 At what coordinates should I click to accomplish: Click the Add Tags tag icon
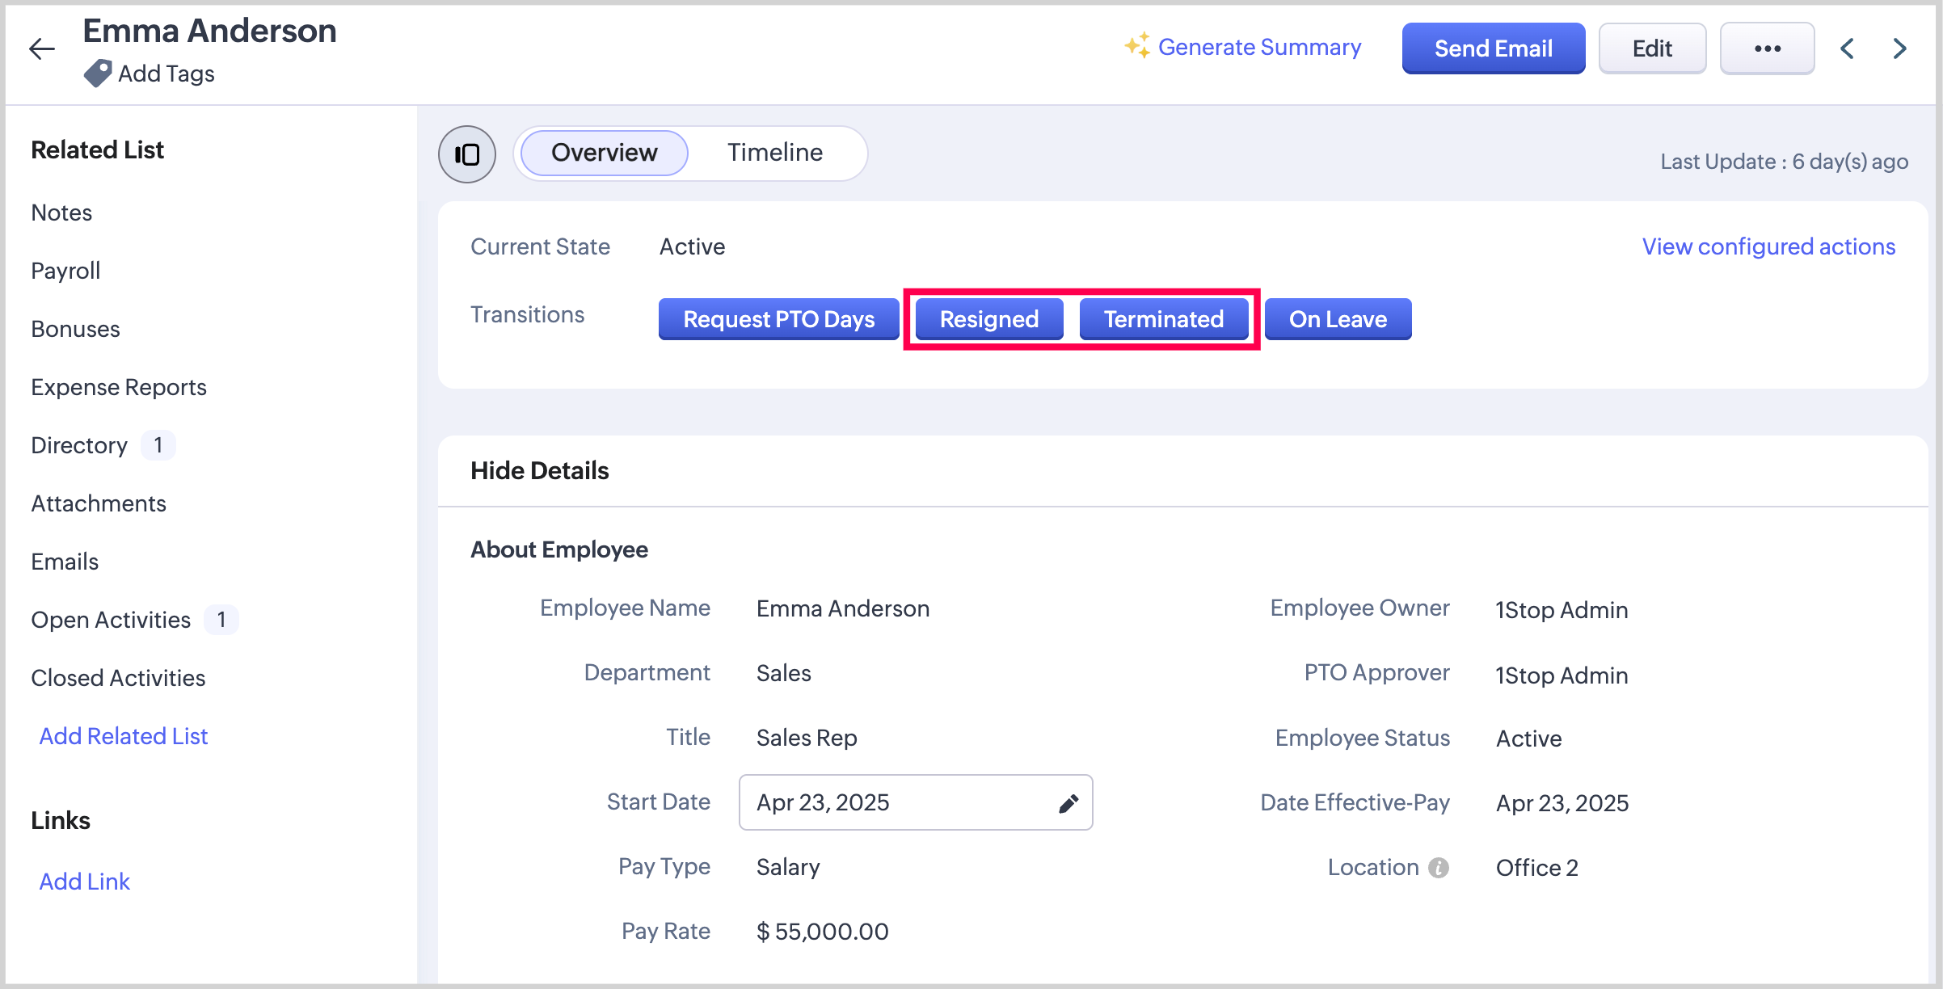[x=98, y=74]
